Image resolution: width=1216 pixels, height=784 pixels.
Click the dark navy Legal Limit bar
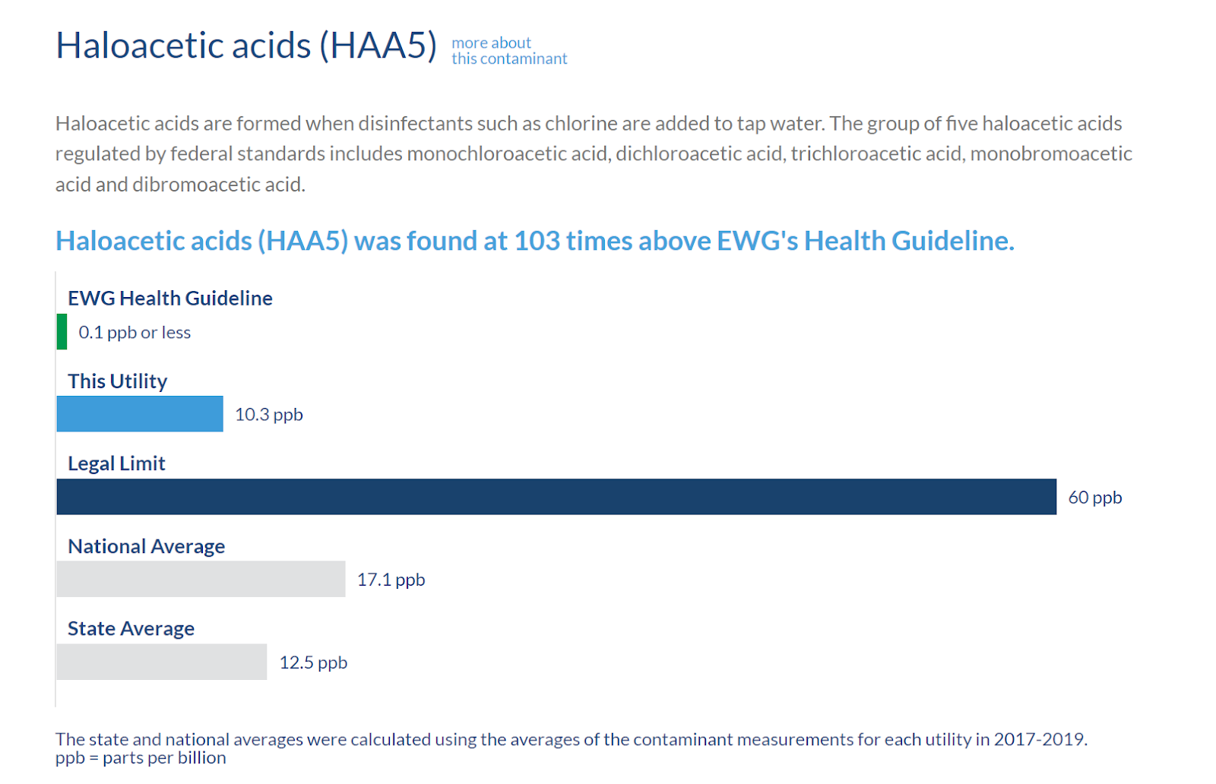coord(556,497)
